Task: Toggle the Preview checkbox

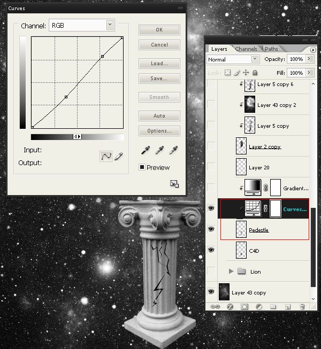Action: [142, 167]
